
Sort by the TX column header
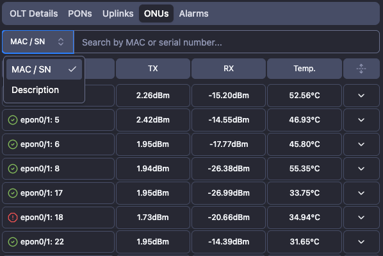click(153, 69)
